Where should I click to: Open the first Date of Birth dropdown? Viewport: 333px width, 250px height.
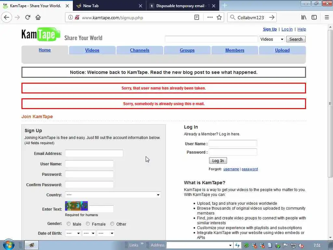(x=73, y=233)
